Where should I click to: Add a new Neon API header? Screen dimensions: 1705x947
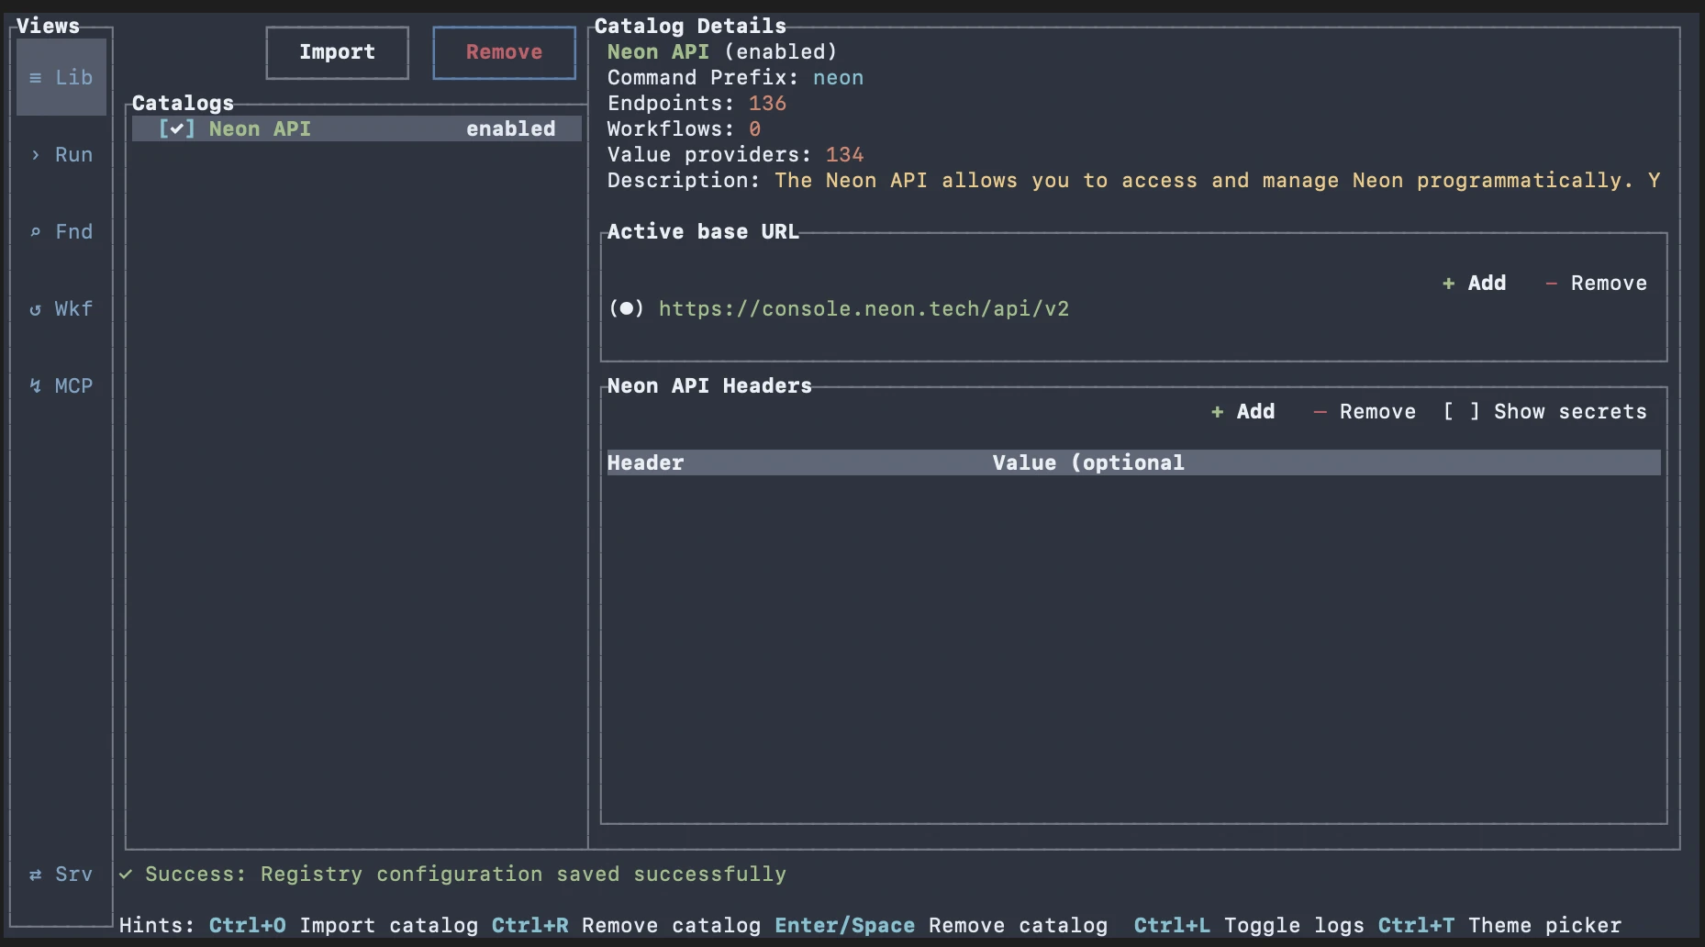(x=1243, y=411)
